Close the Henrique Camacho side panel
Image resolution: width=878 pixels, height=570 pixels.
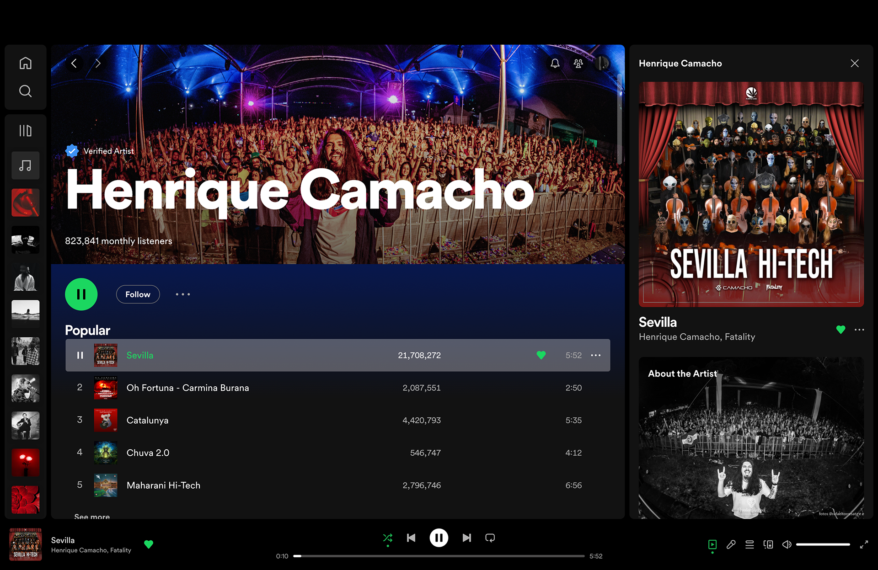[855, 64]
